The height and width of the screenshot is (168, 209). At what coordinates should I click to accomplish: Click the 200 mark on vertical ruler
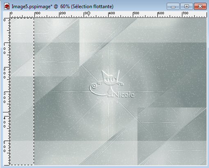click(x=5, y=73)
